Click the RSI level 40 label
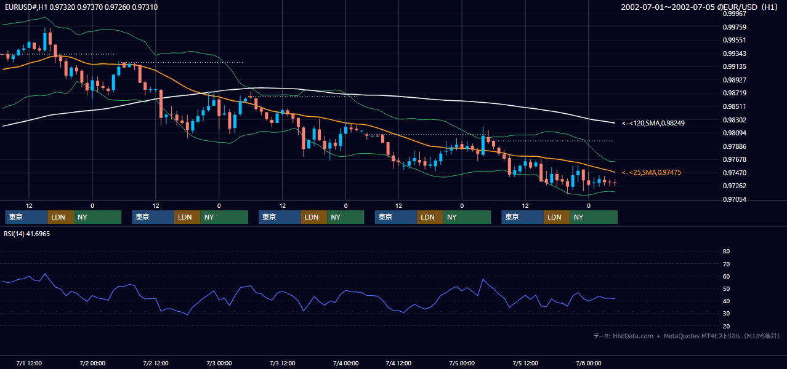The image size is (787, 369). pyautogui.click(x=726, y=301)
